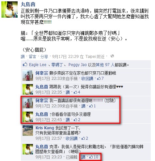The height and width of the screenshot is (161, 155).
Task: Click the thumbs-up icon before Eagle Lee
Action: point(25,64)
